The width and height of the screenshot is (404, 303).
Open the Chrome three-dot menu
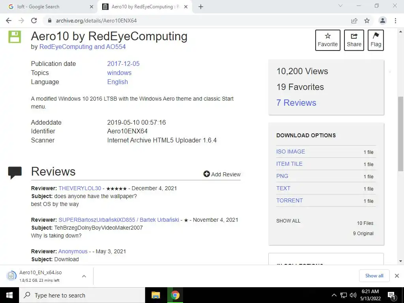point(395,21)
